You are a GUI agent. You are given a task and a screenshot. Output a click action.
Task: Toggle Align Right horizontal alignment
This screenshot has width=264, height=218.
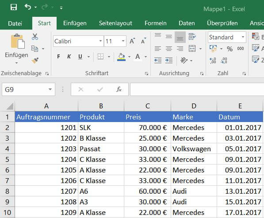[180, 49]
